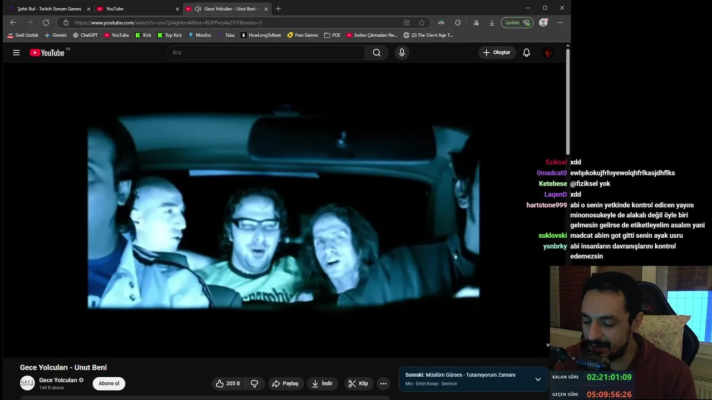Open the YouTube bookmark in bookmarks bar
The image size is (712, 400).
tap(116, 35)
